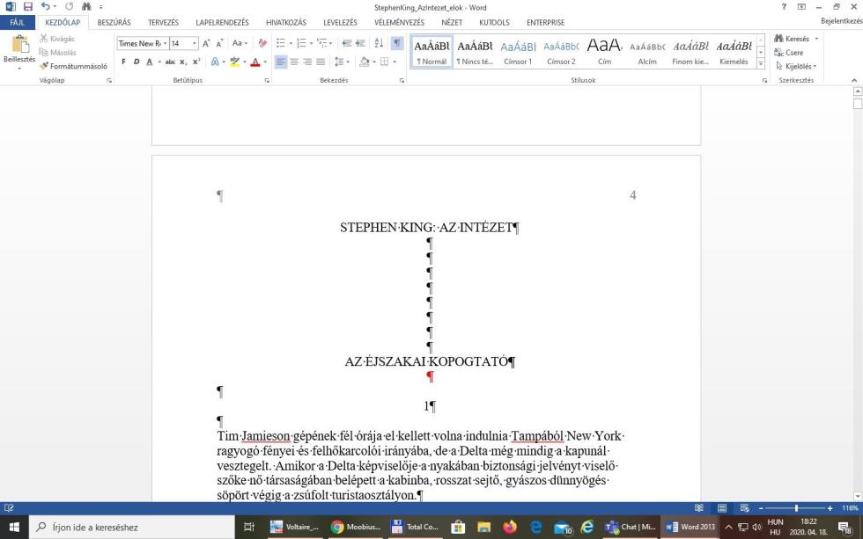Click the Windows search box on taskbar
863x539 pixels.
click(132, 527)
